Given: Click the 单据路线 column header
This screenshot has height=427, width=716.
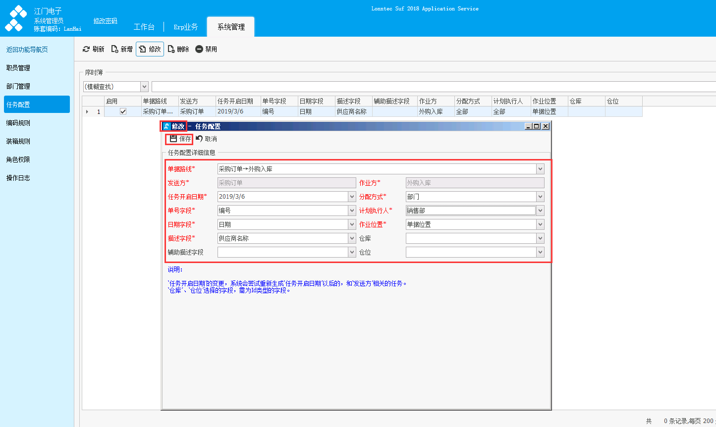Looking at the screenshot, I should coord(160,101).
